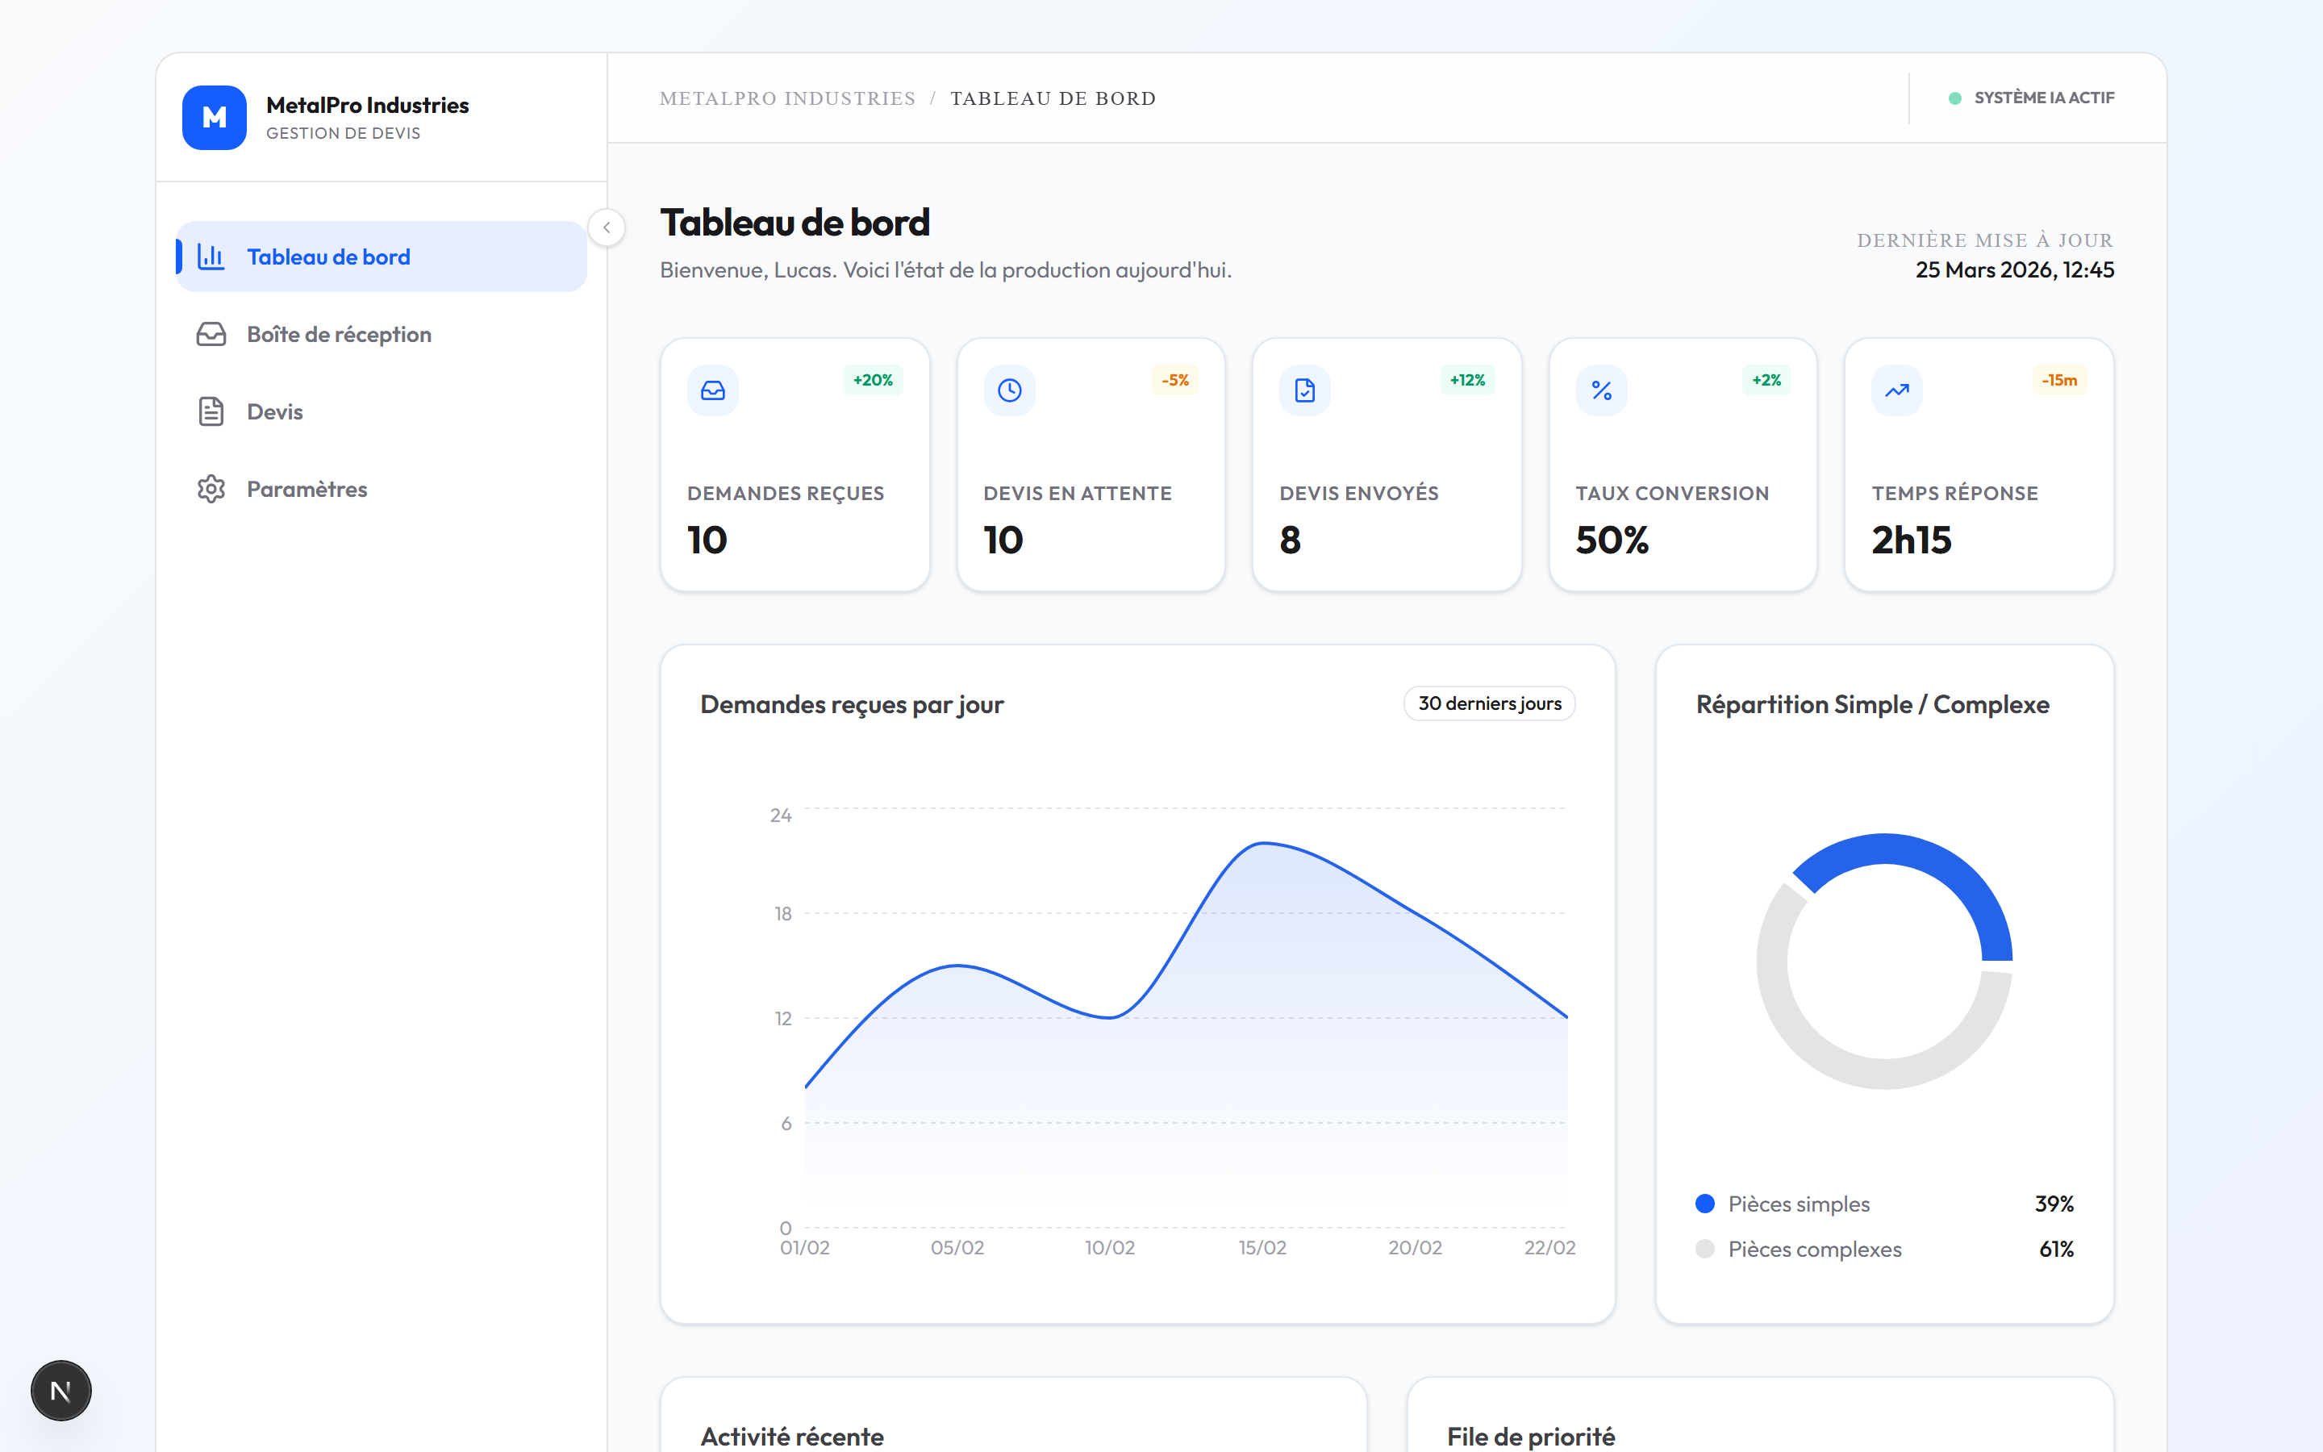This screenshot has height=1452, width=2323.
Task: Go to Boîte de réception
Action: click(x=381, y=334)
